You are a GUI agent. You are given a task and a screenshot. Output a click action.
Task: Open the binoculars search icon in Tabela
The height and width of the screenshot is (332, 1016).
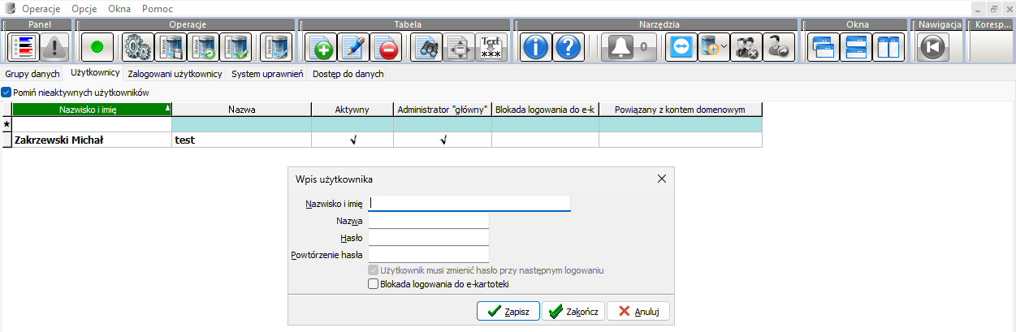[426, 48]
